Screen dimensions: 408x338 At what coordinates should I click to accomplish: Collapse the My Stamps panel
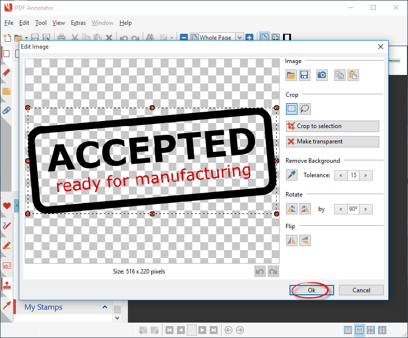[x=105, y=307]
